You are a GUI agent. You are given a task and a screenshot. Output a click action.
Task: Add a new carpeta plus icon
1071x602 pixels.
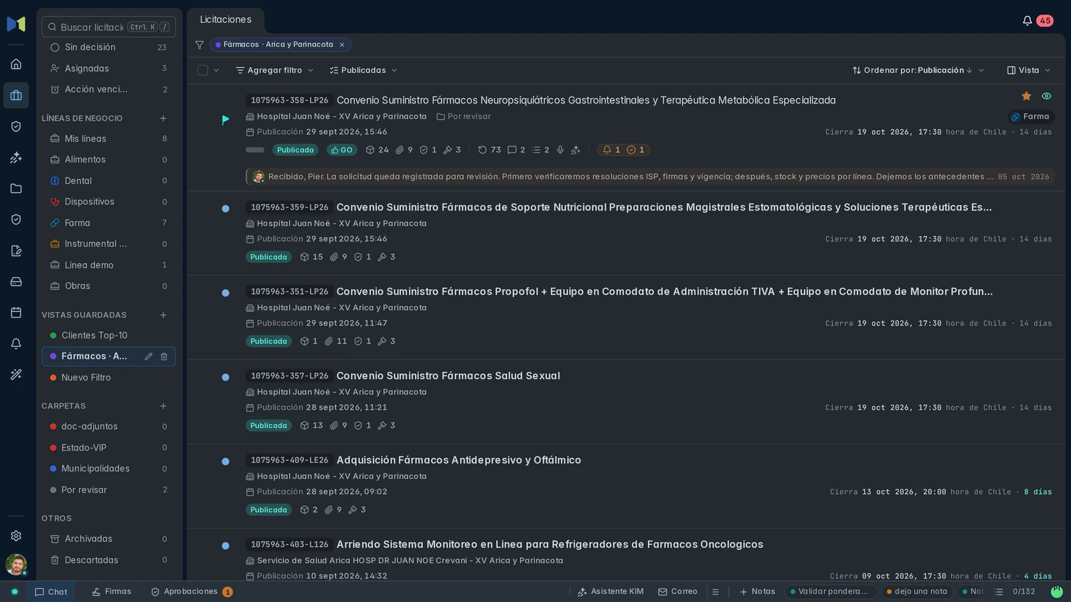pos(163,406)
